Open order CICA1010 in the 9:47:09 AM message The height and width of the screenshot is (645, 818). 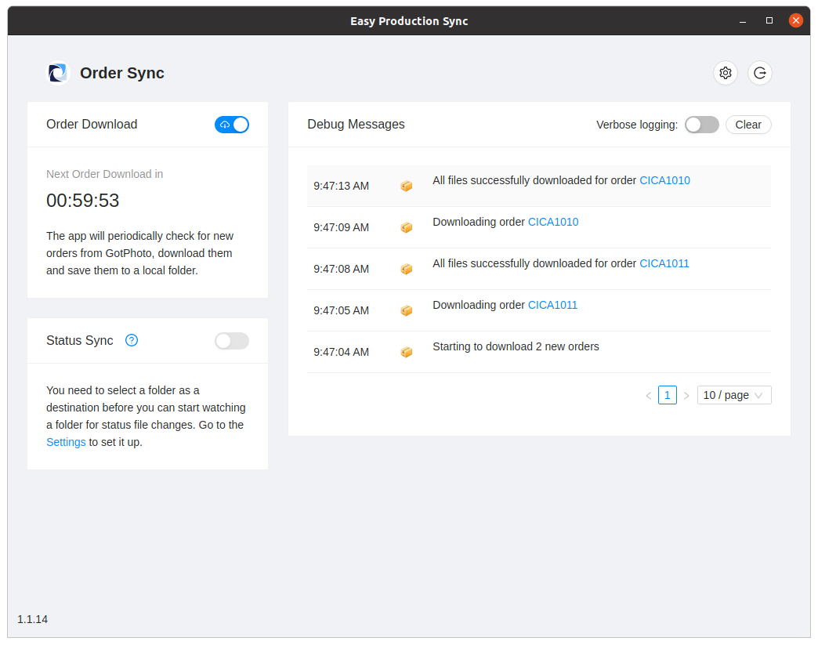(553, 223)
